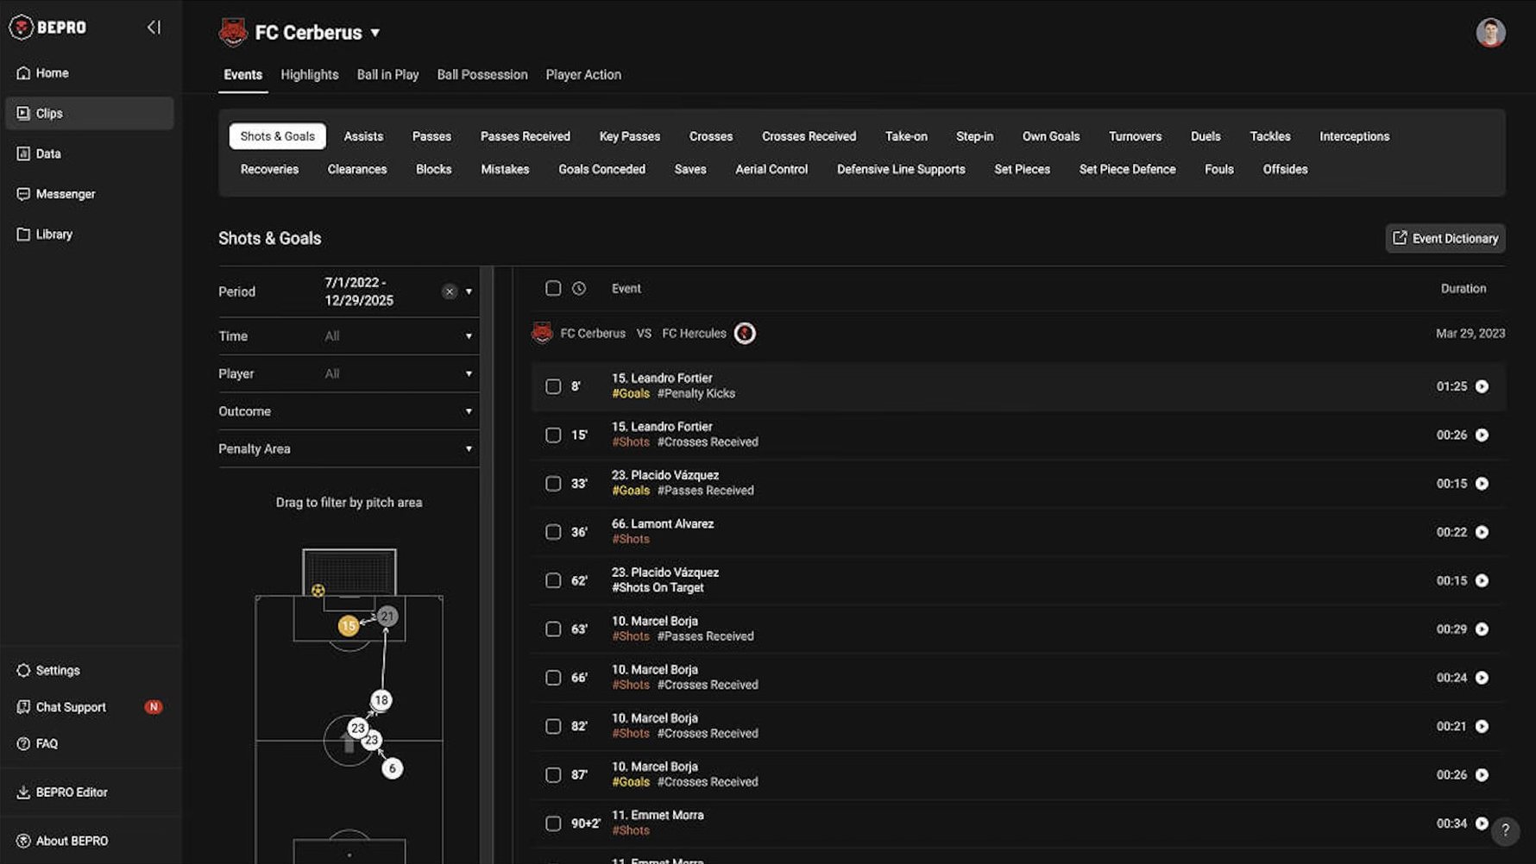Clear the Period date range filter

(449, 291)
